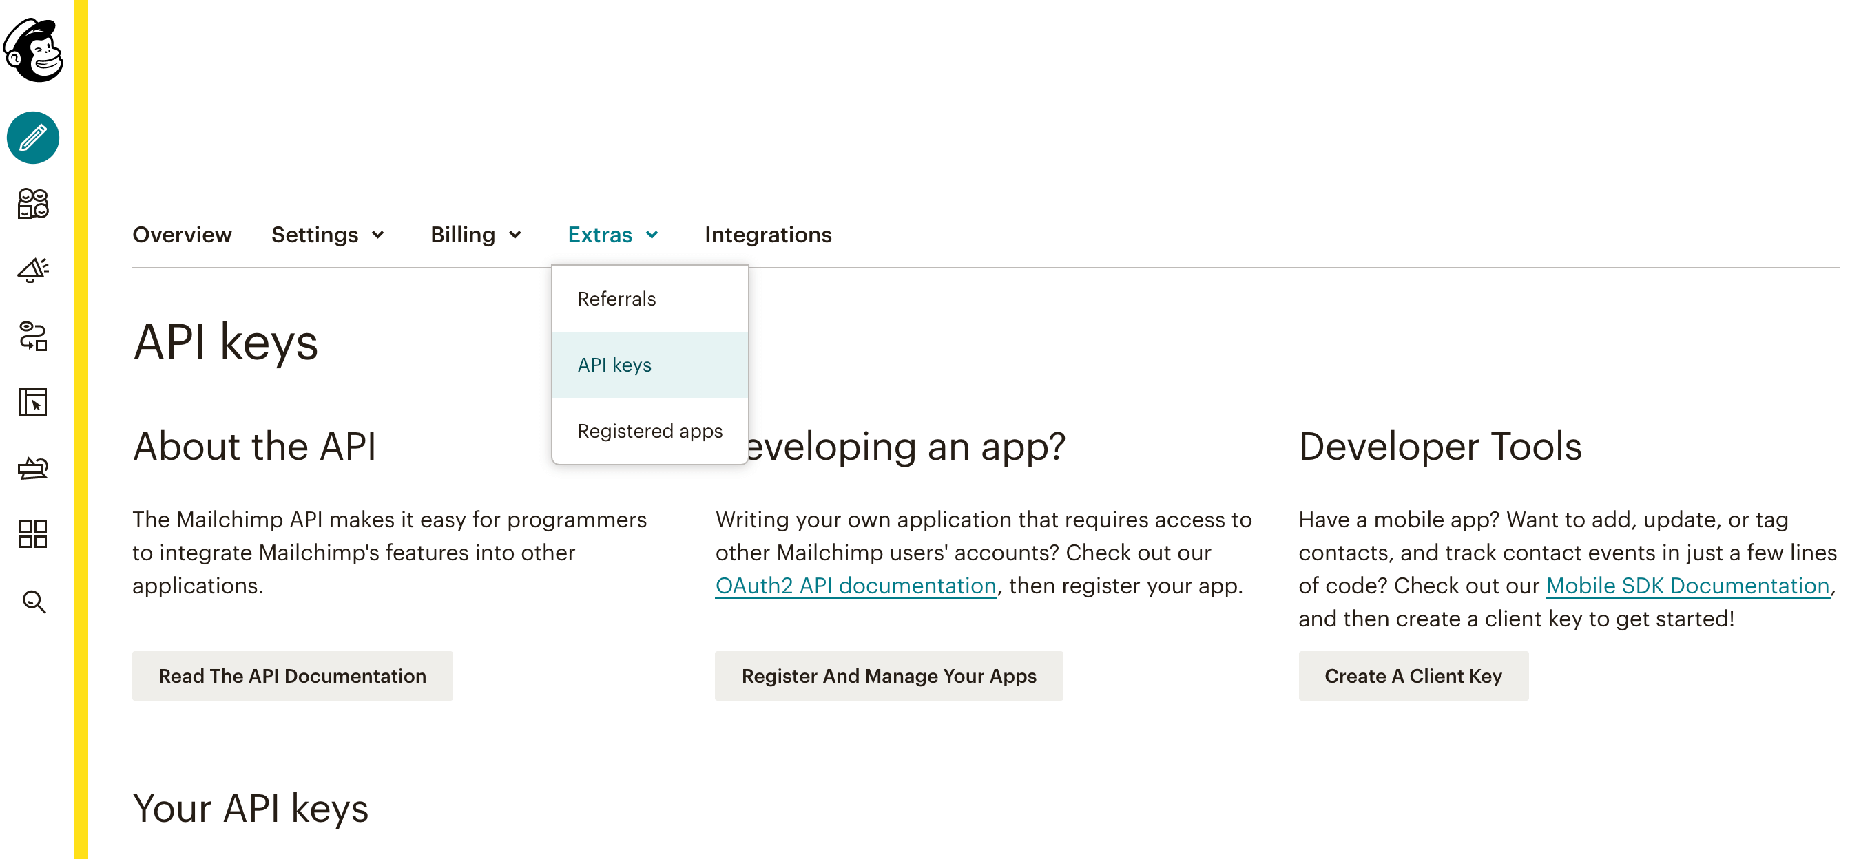Open the Content Studio icon

33,469
